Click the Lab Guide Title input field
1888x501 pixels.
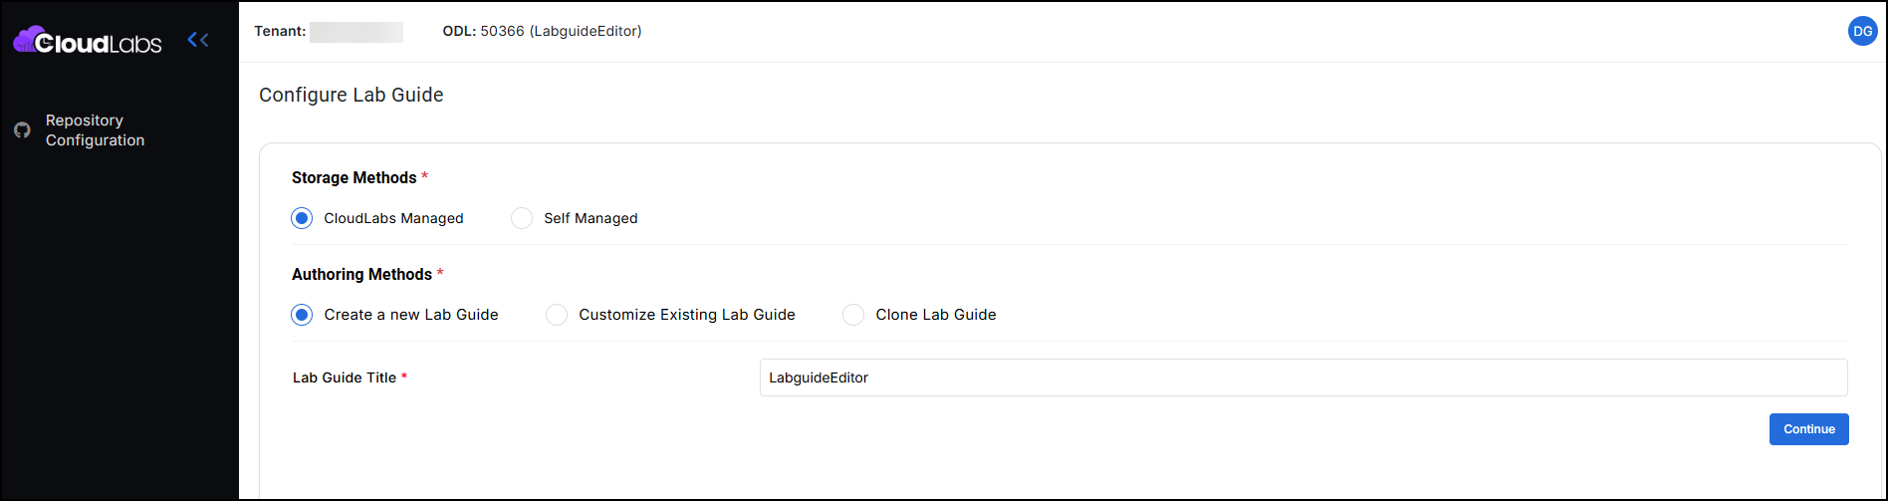tap(1303, 377)
